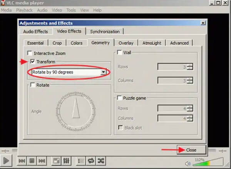Open the Rotate by 90 degrees dropdown
The width and height of the screenshot is (231, 169).
tap(69, 72)
